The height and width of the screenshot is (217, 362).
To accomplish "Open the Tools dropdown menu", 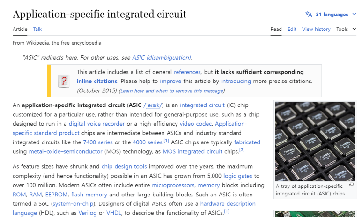I will click(x=346, y=29).
